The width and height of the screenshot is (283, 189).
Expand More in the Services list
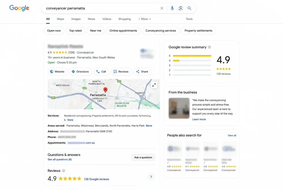[70, 120]
